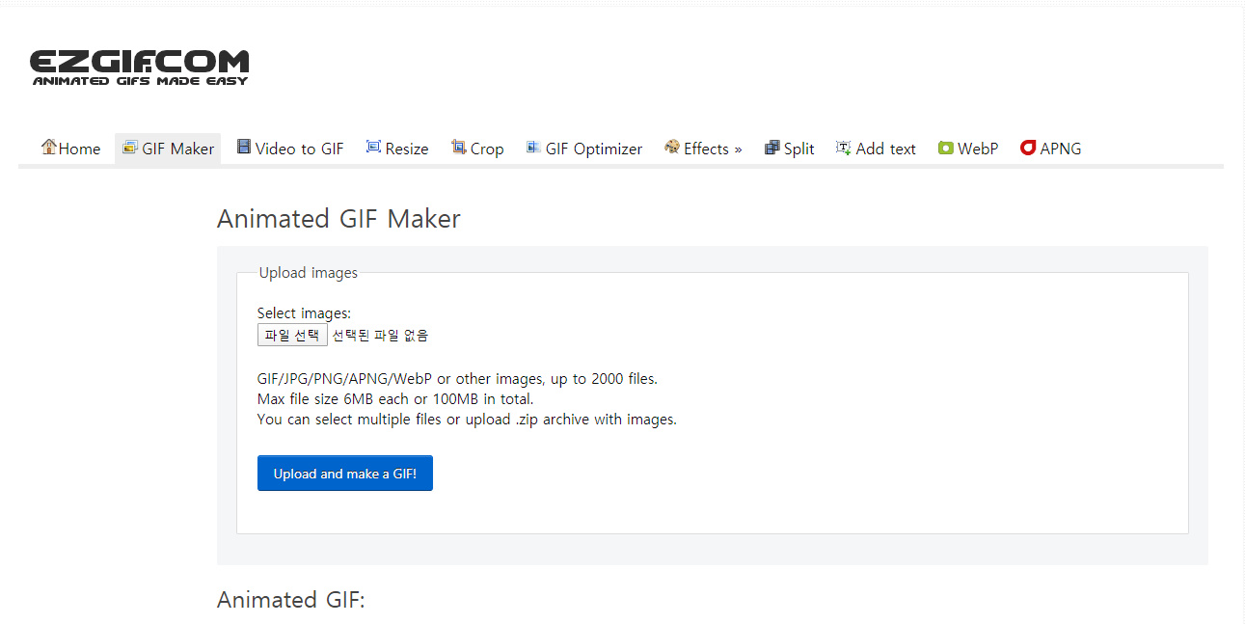Image resolution: width=1245 pixels, height=624 pixels.
Task: Select the Split tool icon
Action: (x=771, y=148)
